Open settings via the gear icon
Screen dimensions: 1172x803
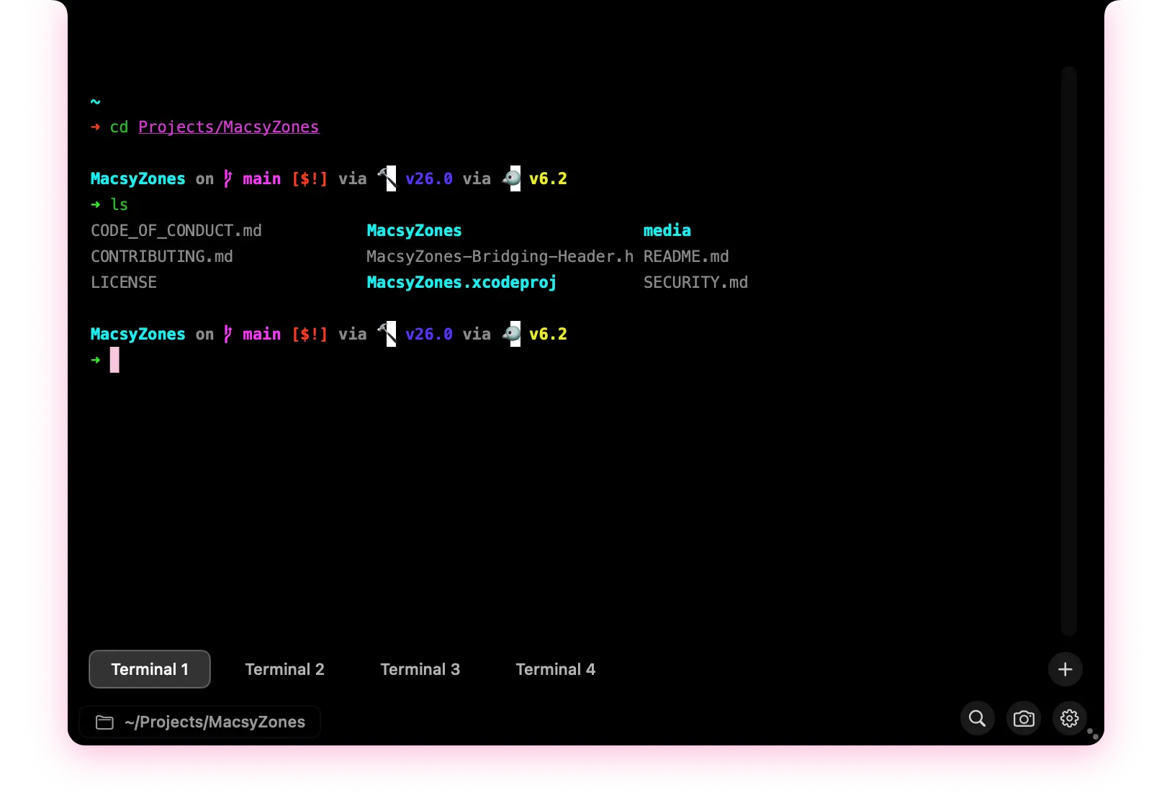tap(1069, 718)
